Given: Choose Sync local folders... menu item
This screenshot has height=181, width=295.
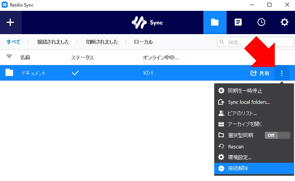Looking at the screenshot, I should pyautogui.click(x=254, y=102).
